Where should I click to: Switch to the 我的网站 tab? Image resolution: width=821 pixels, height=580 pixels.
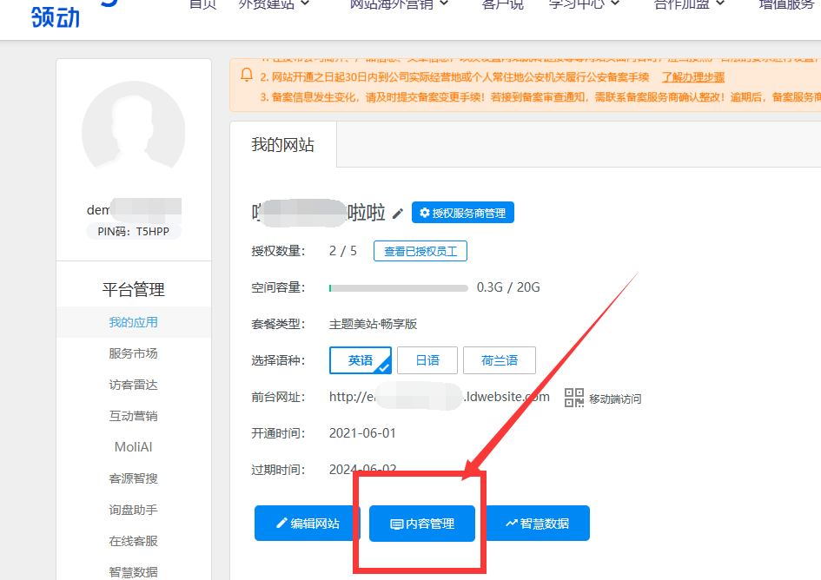point(281,146)
